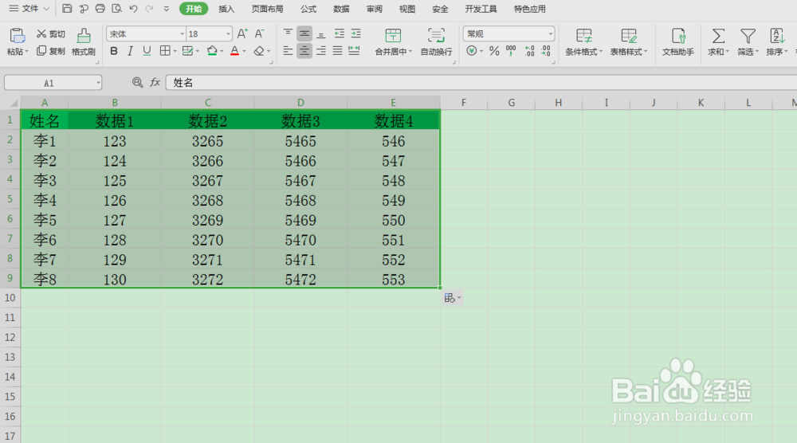Switch to the 插入 (Insert) tab
Viewport: 797px width, 443px height.
point(226,9)
